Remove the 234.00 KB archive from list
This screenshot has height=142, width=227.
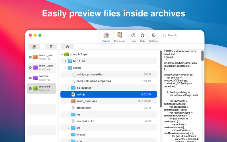tap(30, 68)
